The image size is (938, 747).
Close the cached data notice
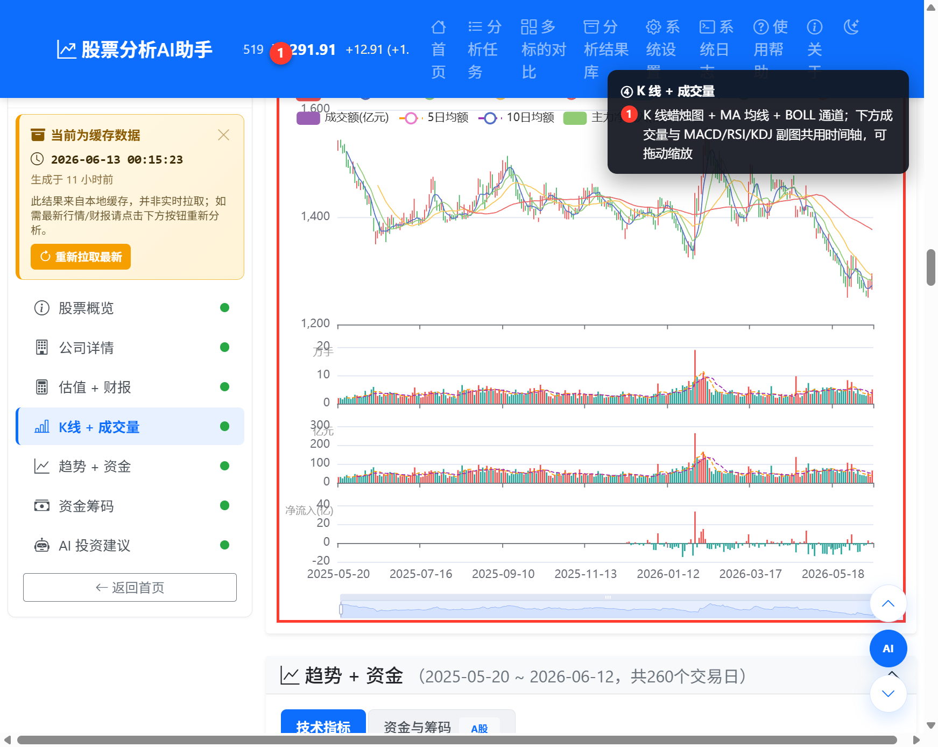point(223,135)
